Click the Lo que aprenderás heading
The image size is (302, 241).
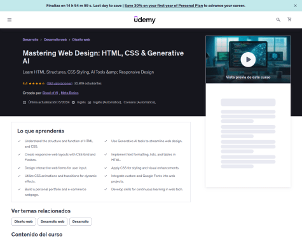point(41,131)
